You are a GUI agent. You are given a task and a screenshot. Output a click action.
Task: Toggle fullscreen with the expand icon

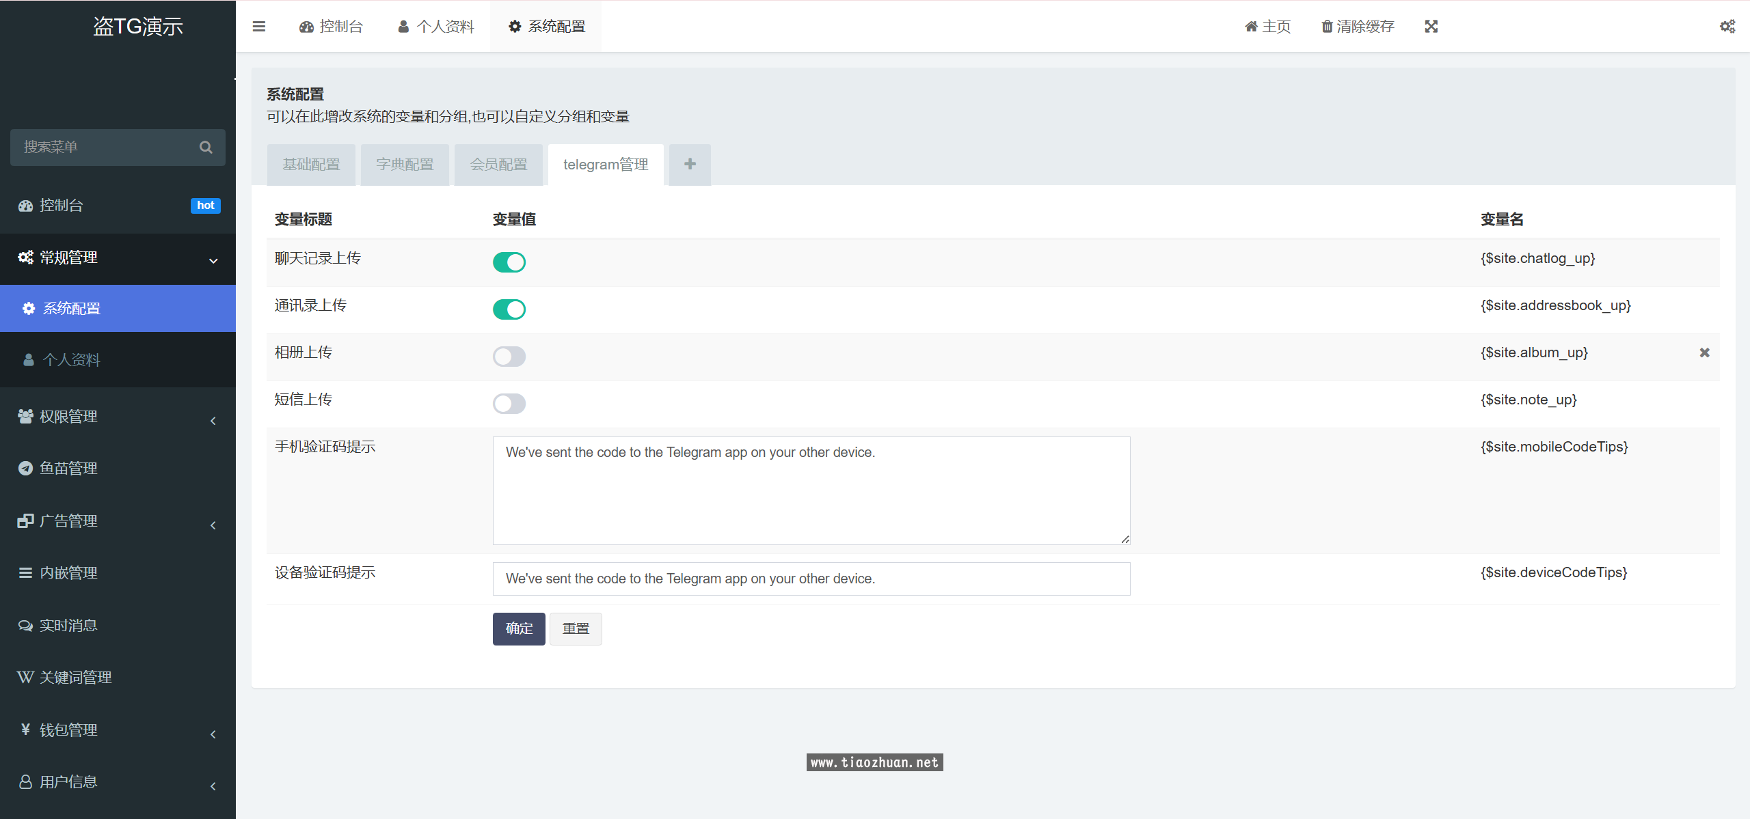[1431, 26]
